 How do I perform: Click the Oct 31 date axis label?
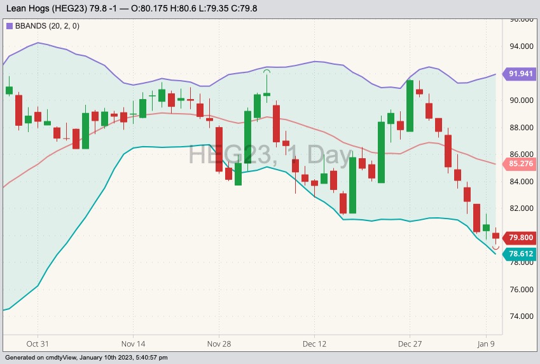coord(38,344)
